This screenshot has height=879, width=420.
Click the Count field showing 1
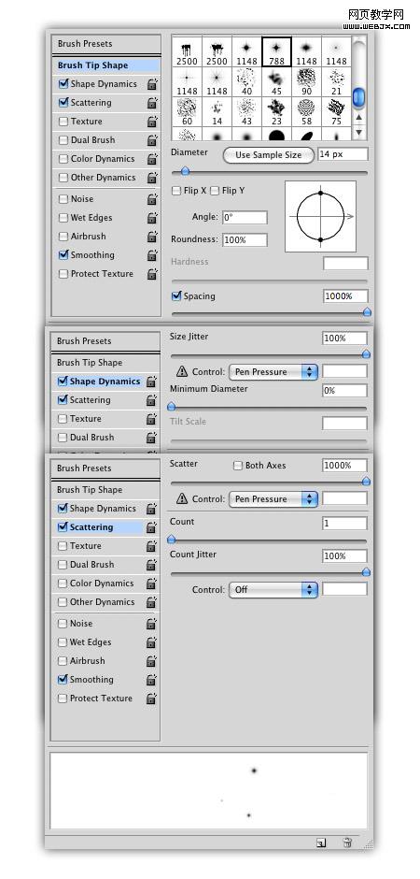344,523
